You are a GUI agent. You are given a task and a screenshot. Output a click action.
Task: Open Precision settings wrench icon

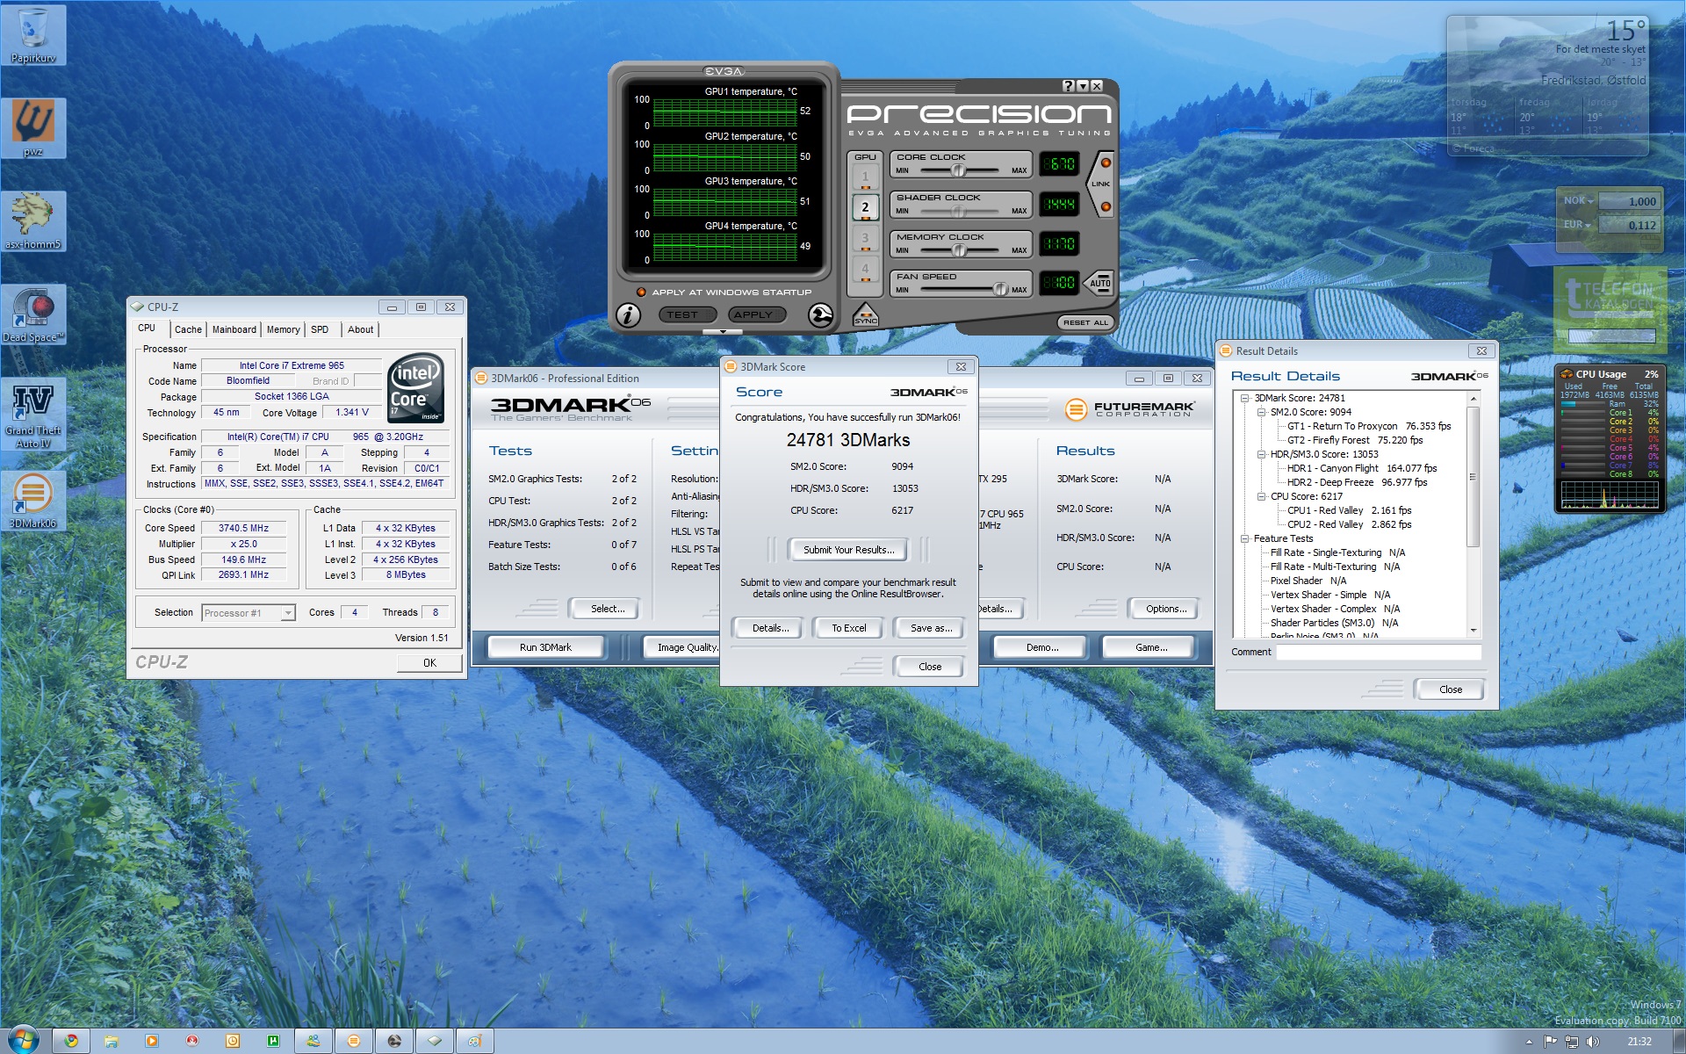[820, 315]
